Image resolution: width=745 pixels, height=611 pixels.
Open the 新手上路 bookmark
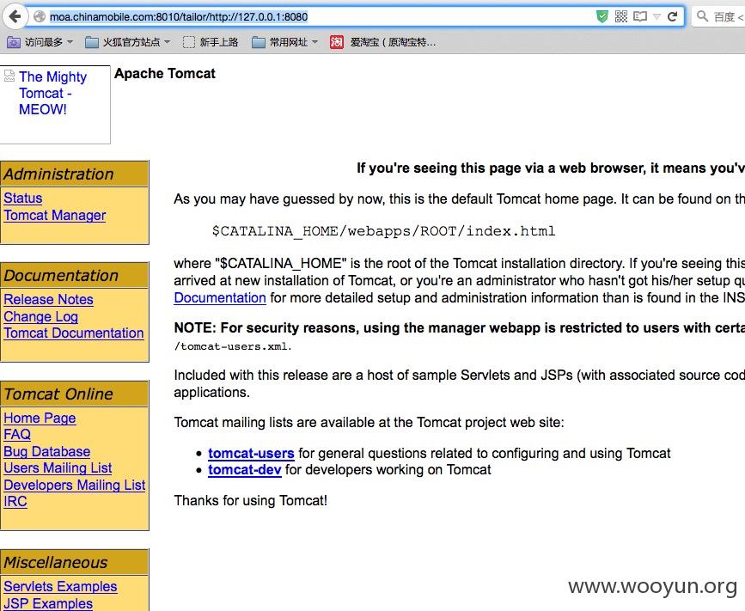click(x=211, y=42)
